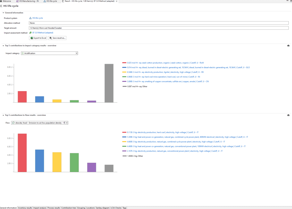292x209 pixels.
Task: Click the product system icon beside HS life cycle
Action: 30,18
